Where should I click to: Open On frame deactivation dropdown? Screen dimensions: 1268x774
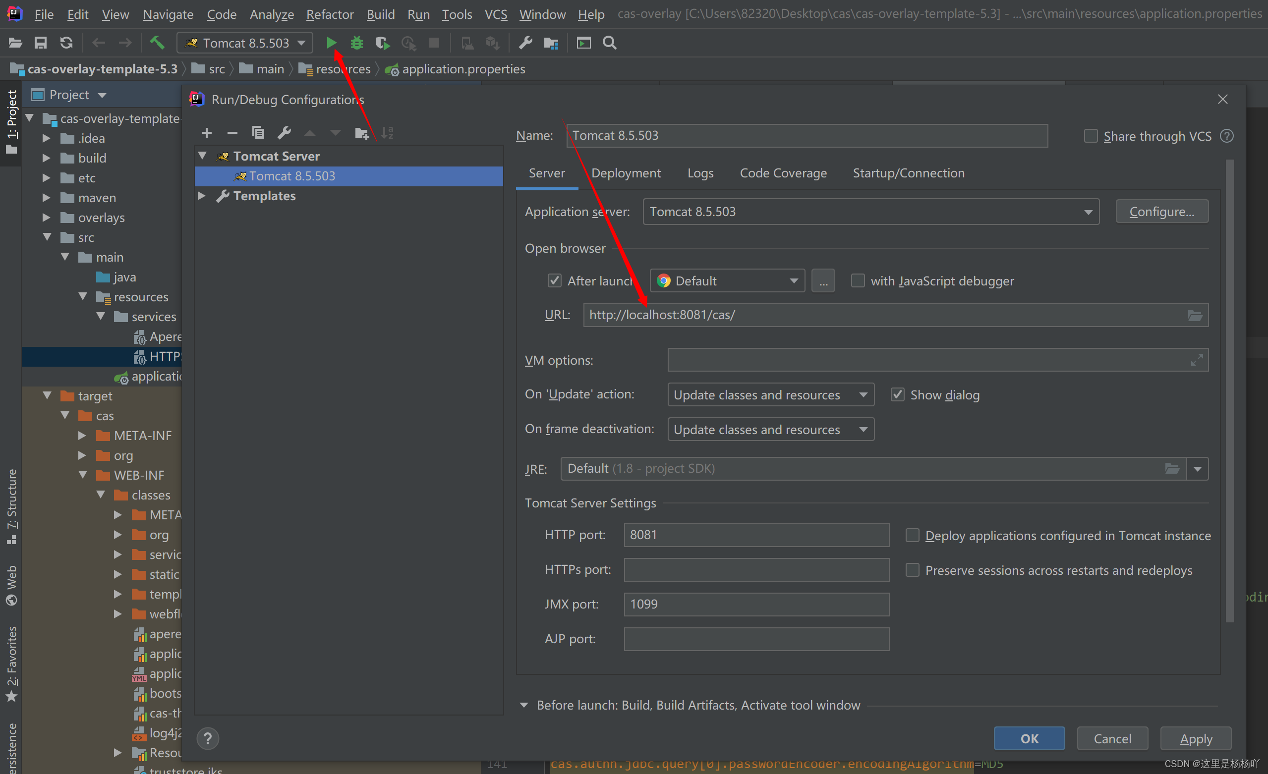click(770, 430)
